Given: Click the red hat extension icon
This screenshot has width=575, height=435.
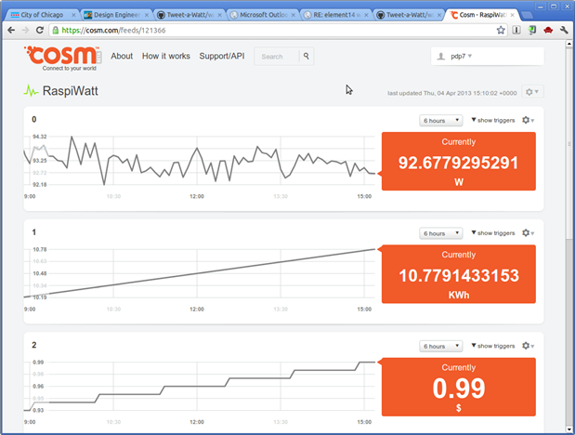Looking at the screenshot, I should point(548,30).
